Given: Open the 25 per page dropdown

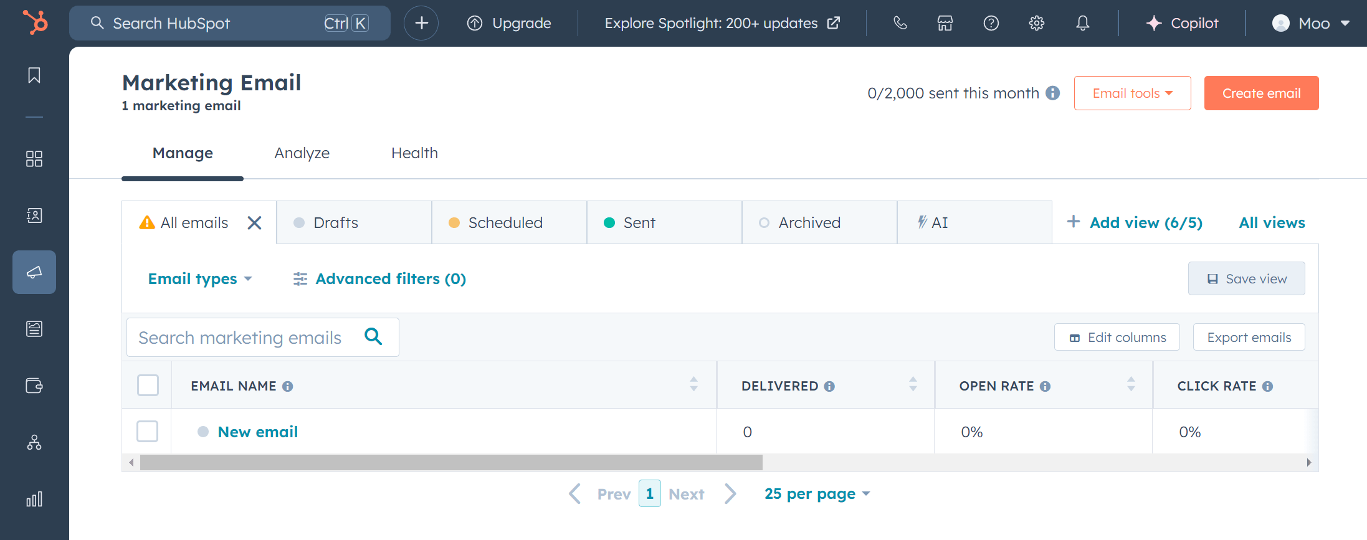Looking at the screenshot, I should [817, 494].
